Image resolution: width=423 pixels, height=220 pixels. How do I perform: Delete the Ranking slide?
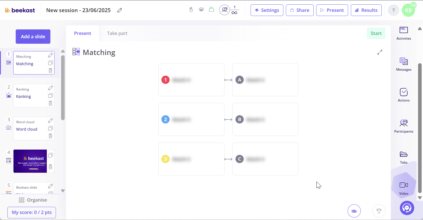click(50, 103)
